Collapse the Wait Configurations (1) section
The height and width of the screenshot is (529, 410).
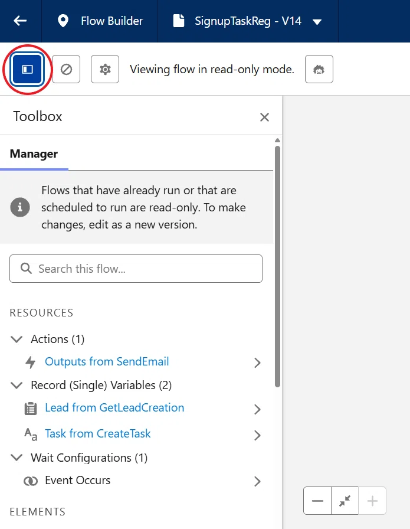(17, 458)
